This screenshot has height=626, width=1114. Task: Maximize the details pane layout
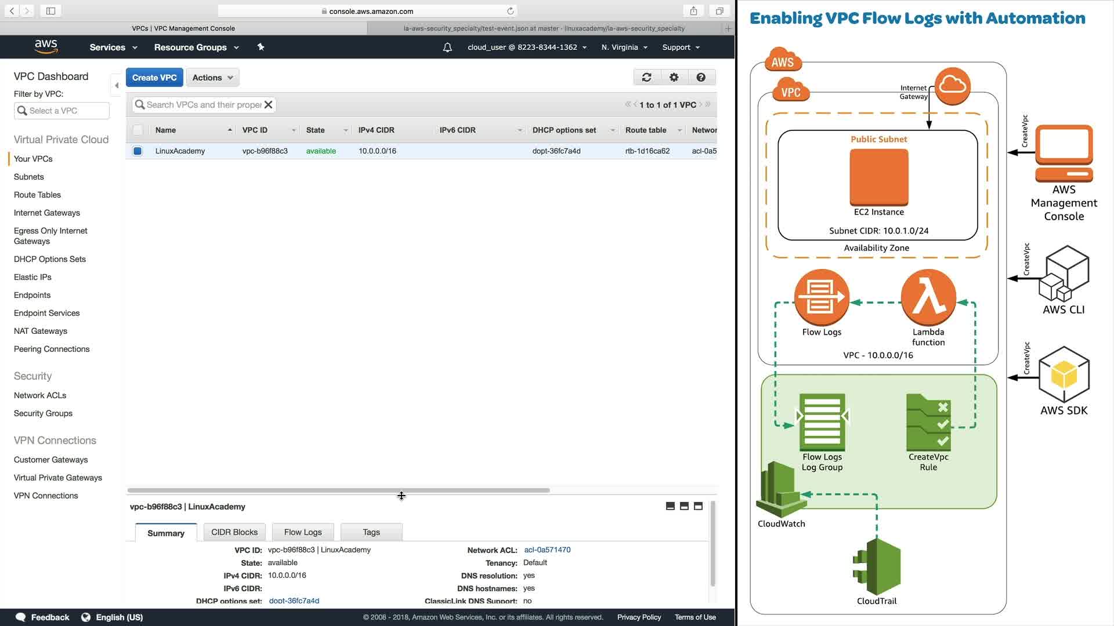[698, 506]
